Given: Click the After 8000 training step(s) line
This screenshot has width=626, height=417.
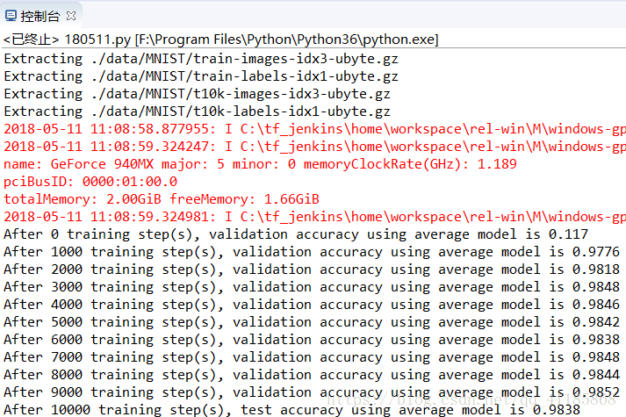Looking at the screenshot, I should [x=312, y=375].
